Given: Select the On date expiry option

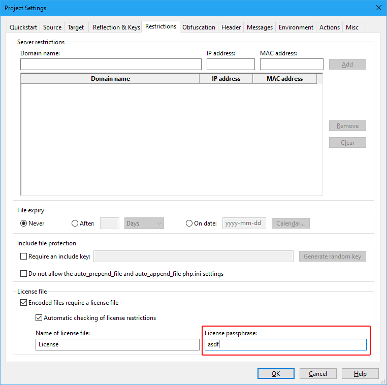Looking at the screenshot, I should [189, 223].
